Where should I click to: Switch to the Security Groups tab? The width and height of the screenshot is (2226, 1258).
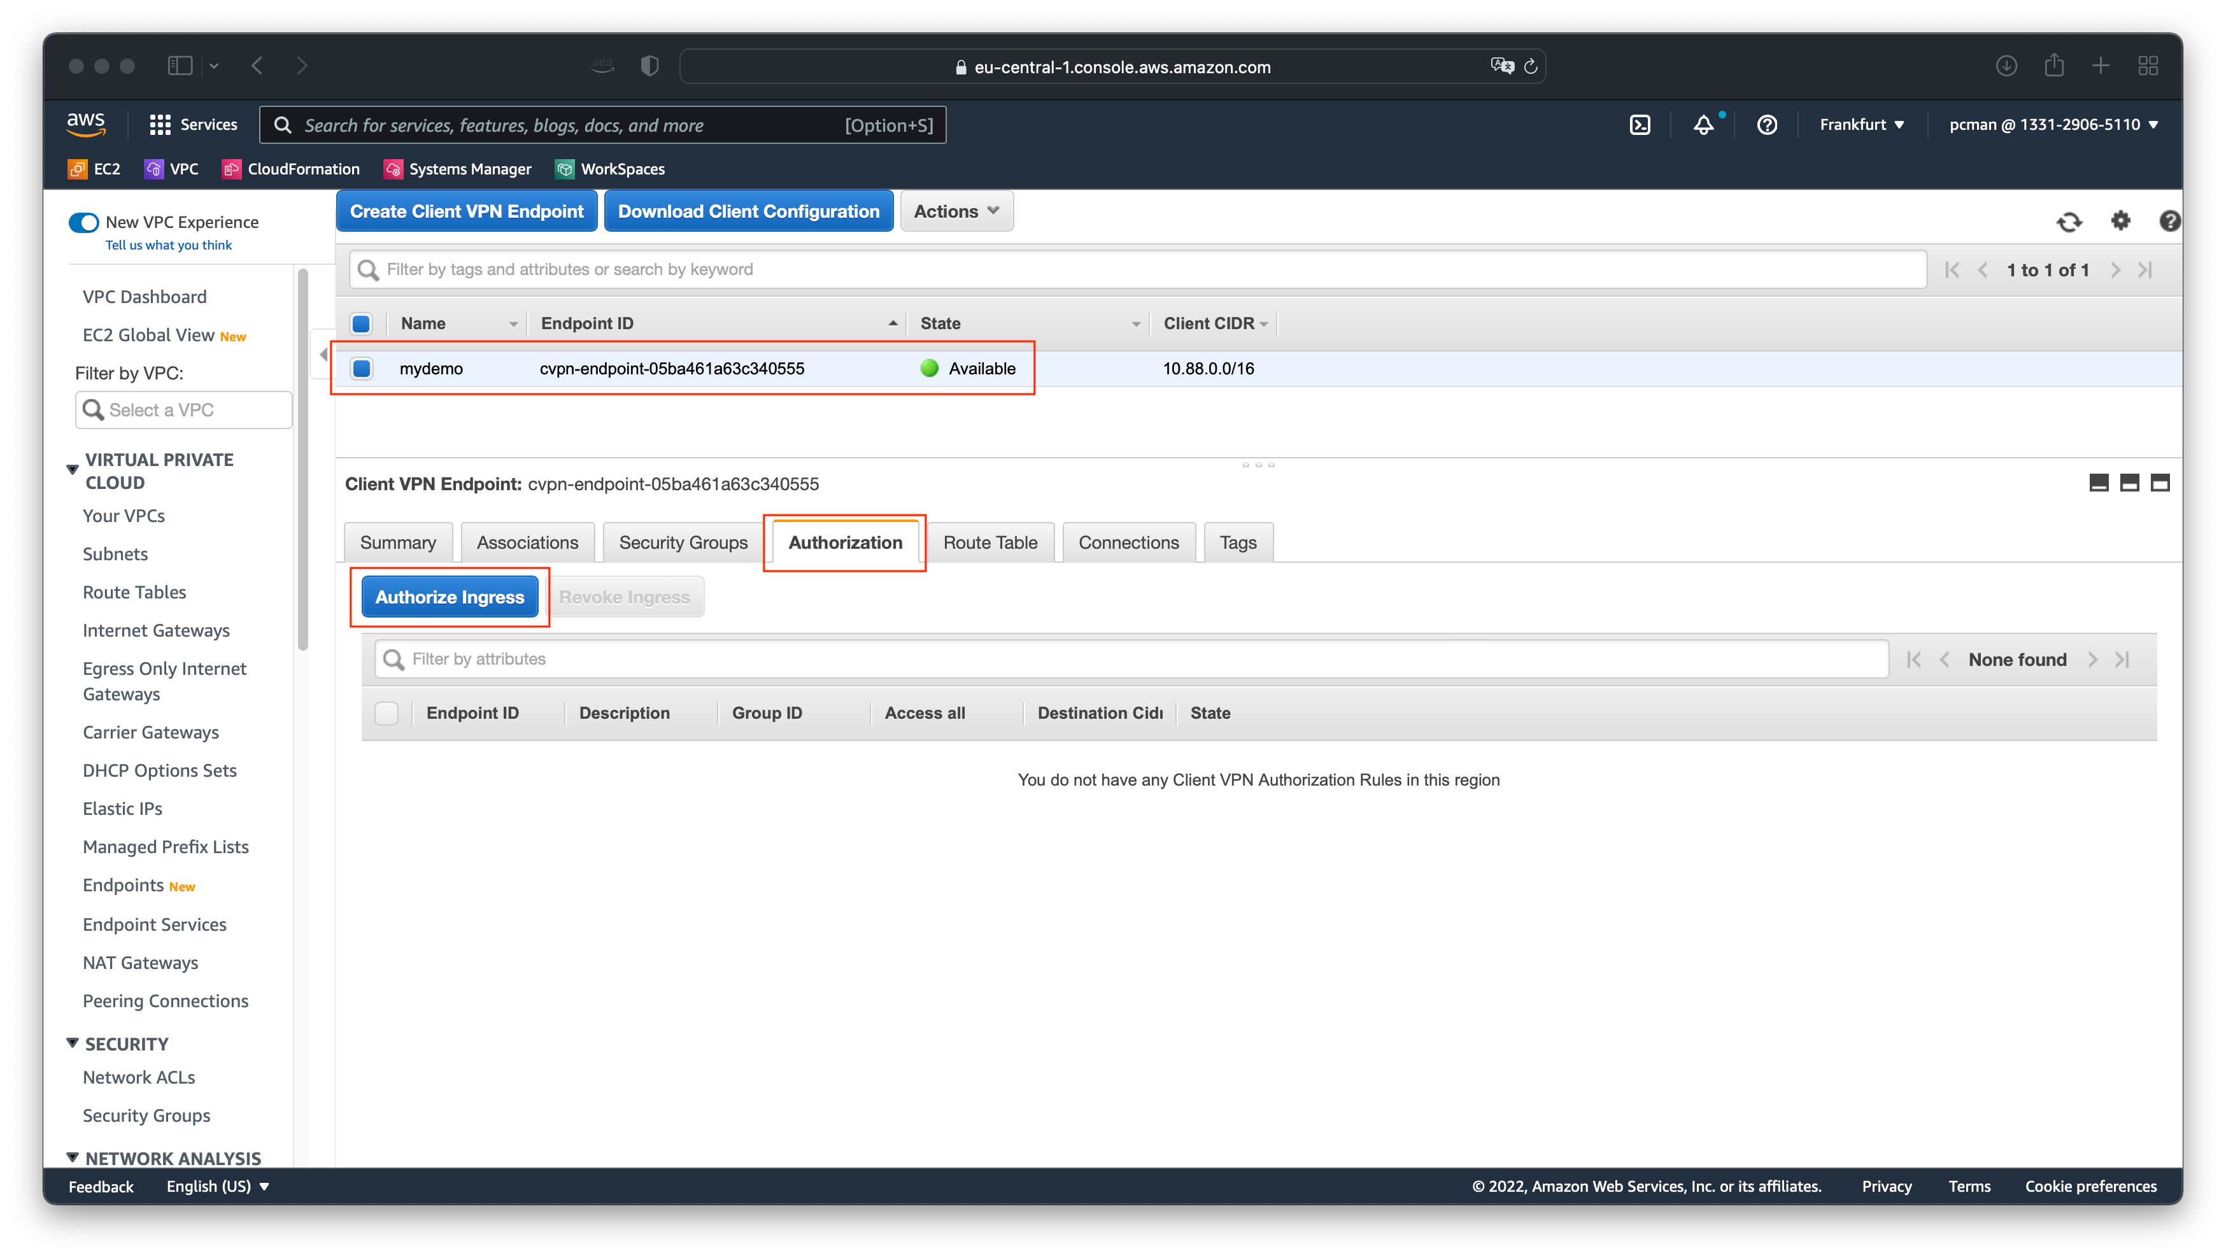tap(683, 542)
